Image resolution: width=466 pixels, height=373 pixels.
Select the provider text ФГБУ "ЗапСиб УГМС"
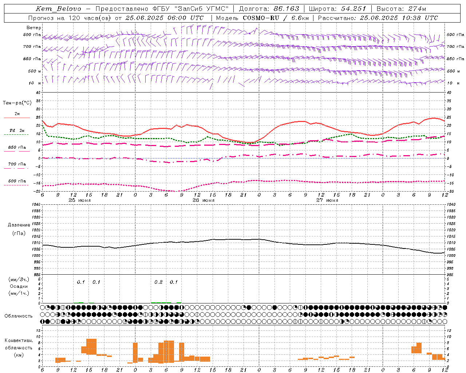point(190,9)
